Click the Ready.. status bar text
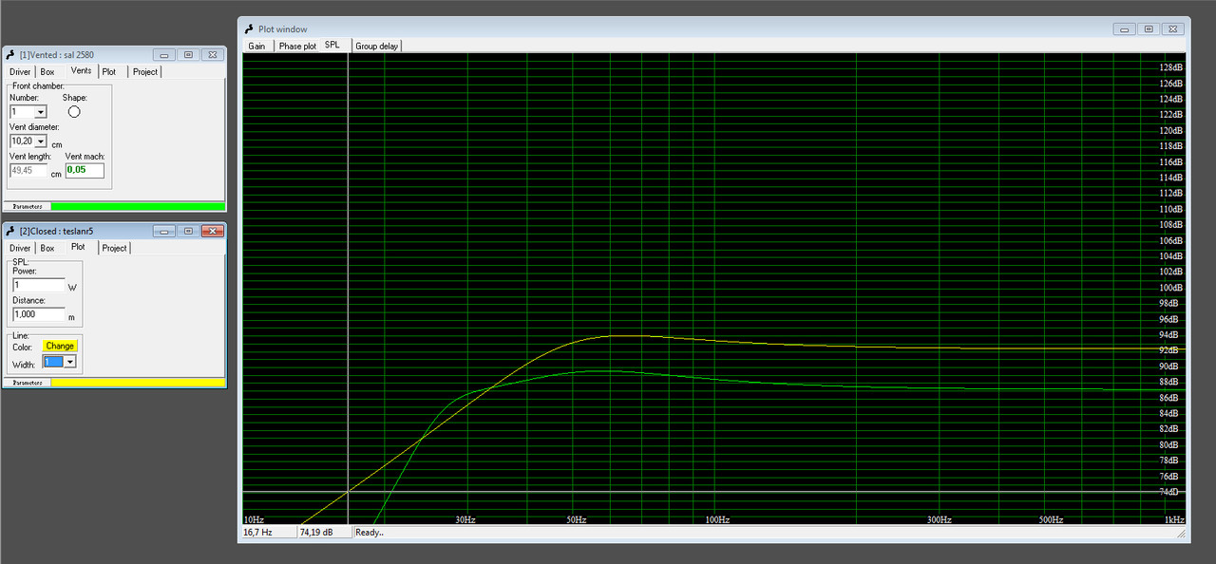The height and width of the screenshot is (564, 1216). pos(370,533)
